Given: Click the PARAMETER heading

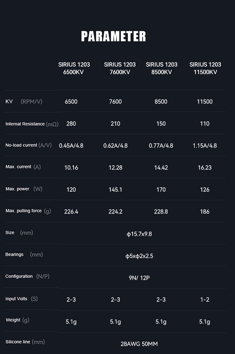Looking at the screenshot, I should [x=113, y=36].
